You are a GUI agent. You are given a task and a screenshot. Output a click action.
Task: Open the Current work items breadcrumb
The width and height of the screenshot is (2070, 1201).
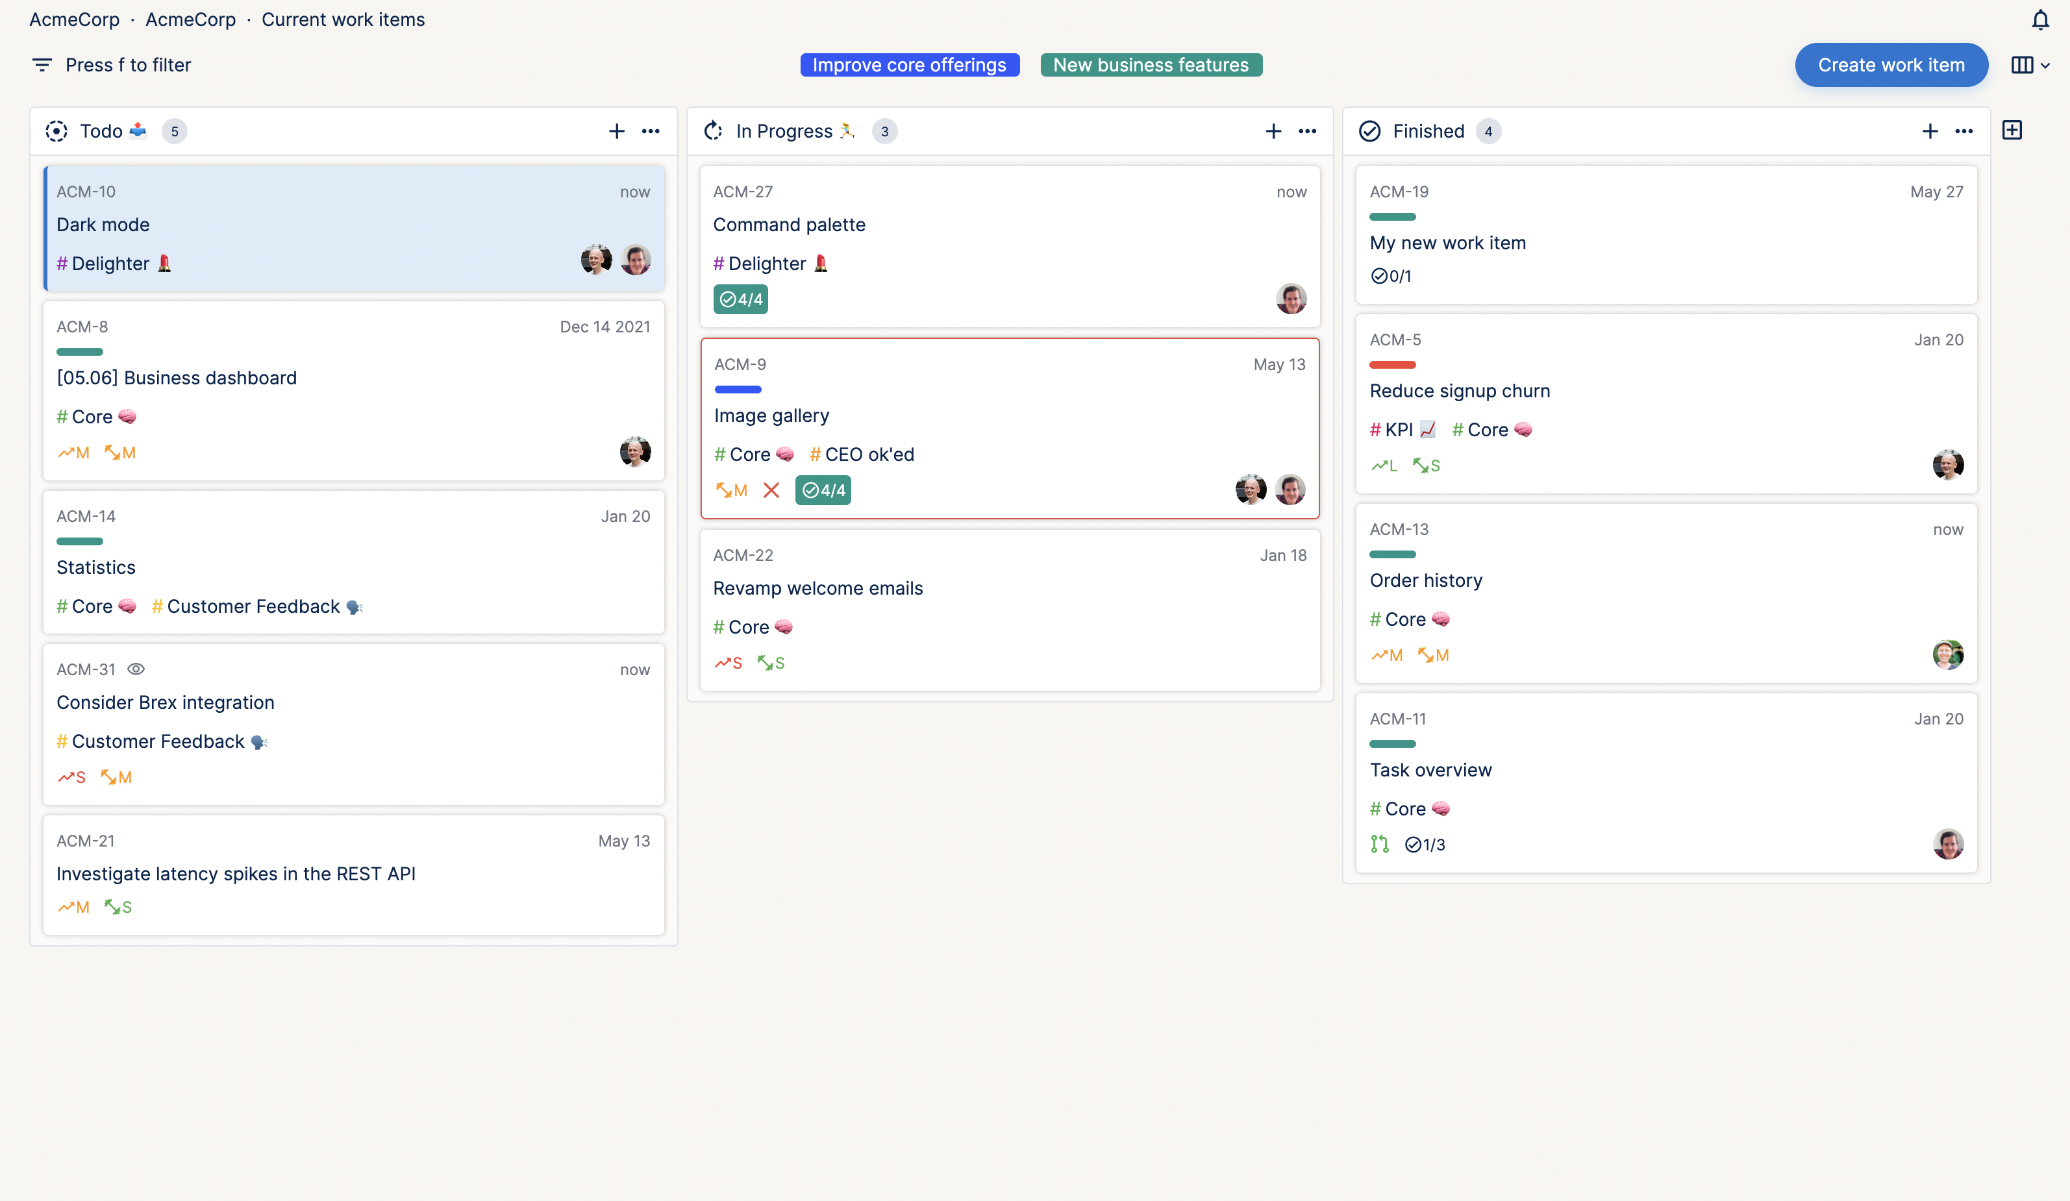(x=343, y=19)
